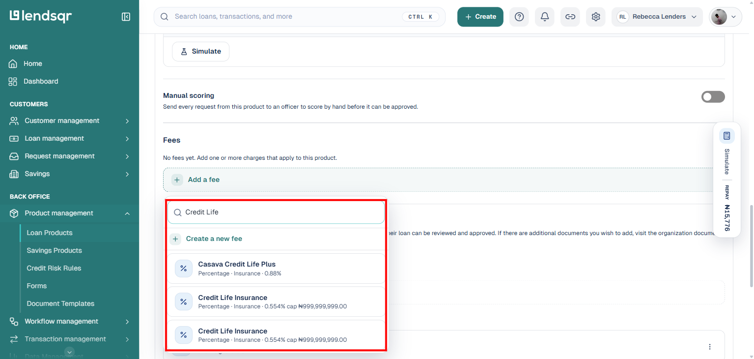Screen dimensions: 754x359
Task: Click the calculator icon in Simulate widget
Action: [727, 136]
